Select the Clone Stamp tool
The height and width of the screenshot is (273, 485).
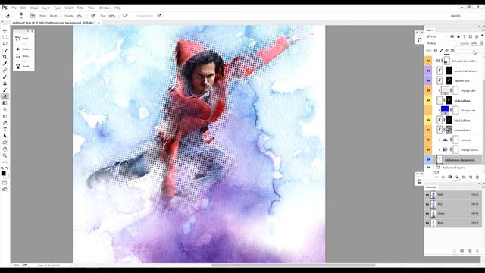[5, 83]
